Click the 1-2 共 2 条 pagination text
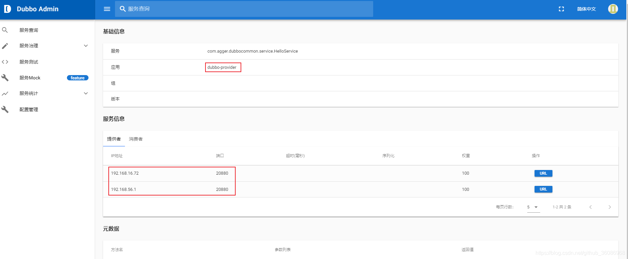This screenshot has width=628, height=259. click(562, 207)
